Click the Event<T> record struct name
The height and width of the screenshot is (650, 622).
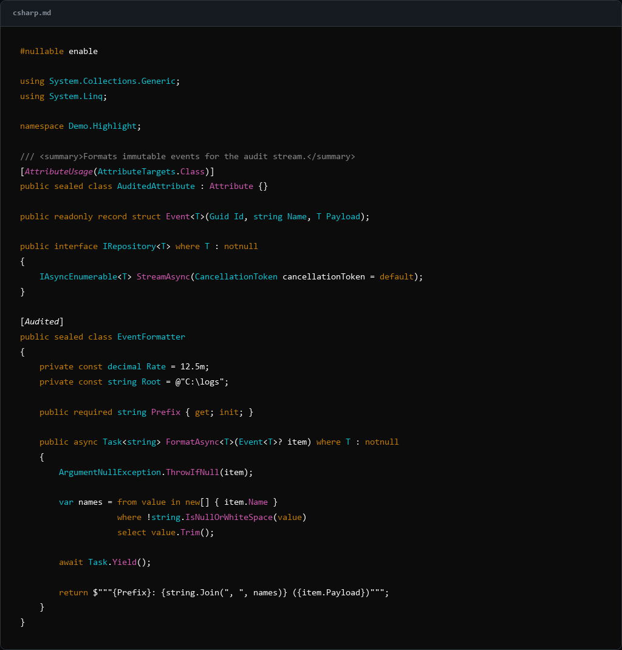[185, 217]
